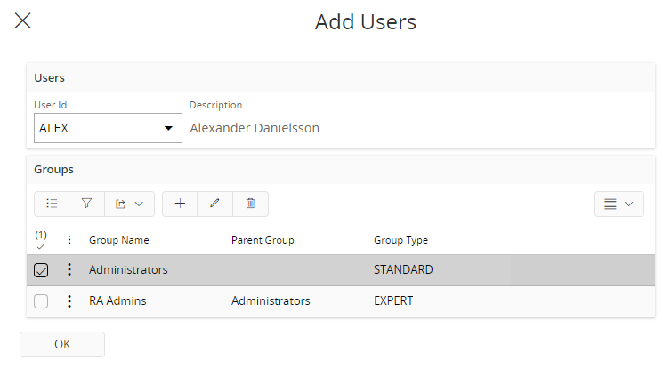663x384 pixels.
Task: Confirm with the OK button
Action: tap(62, 344)
